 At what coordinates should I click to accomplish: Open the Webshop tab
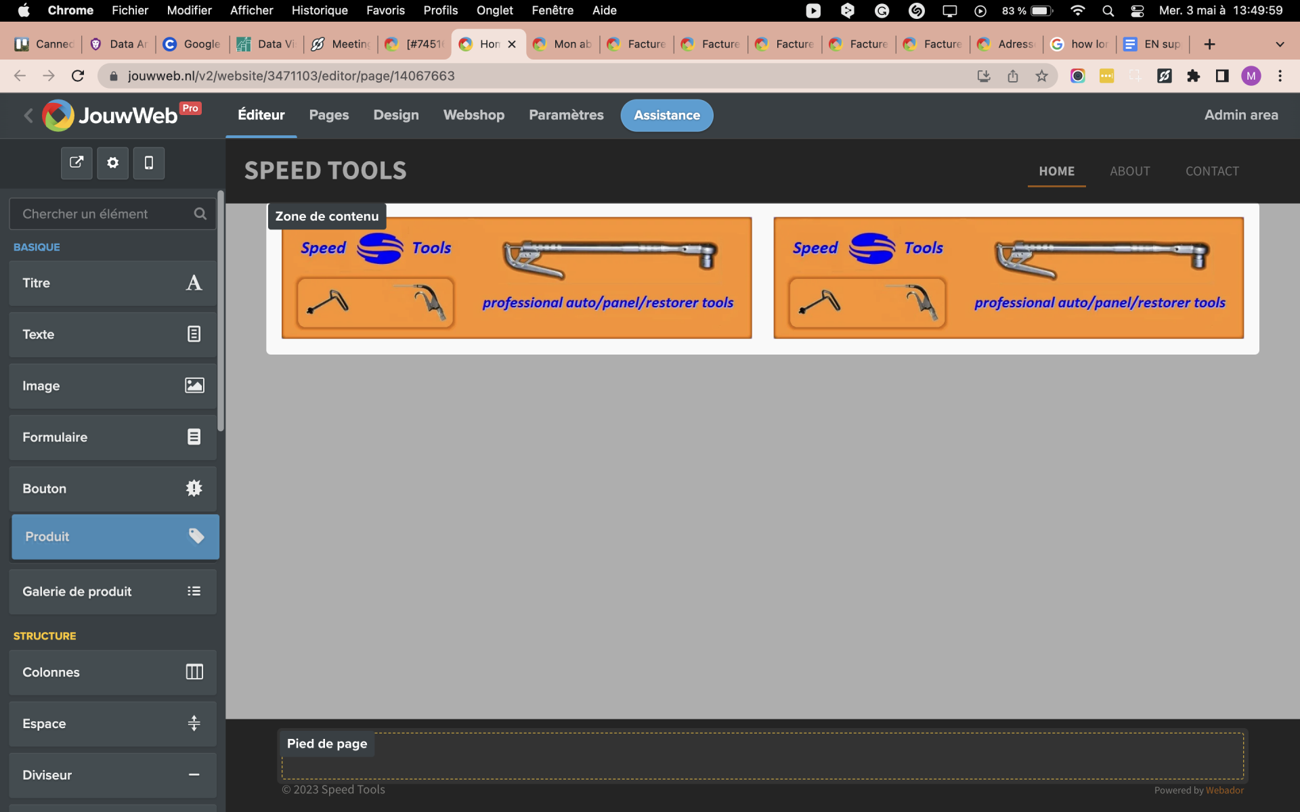coord(473,115)
